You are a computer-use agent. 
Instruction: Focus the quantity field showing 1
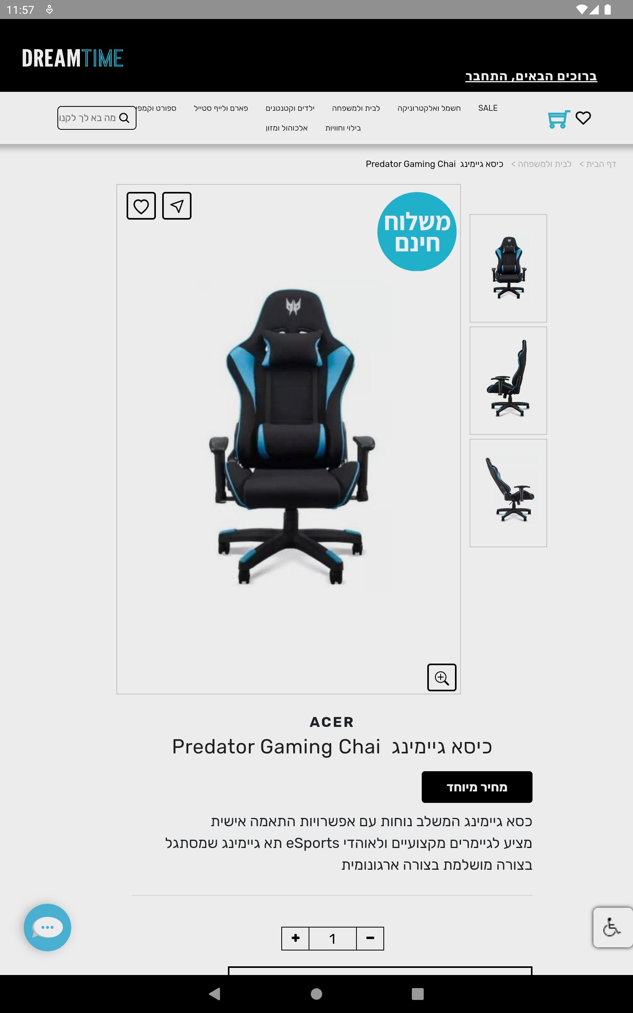333,939
